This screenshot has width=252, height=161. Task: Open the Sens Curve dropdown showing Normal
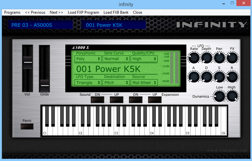pyautogui.click(x=116, y=59)
